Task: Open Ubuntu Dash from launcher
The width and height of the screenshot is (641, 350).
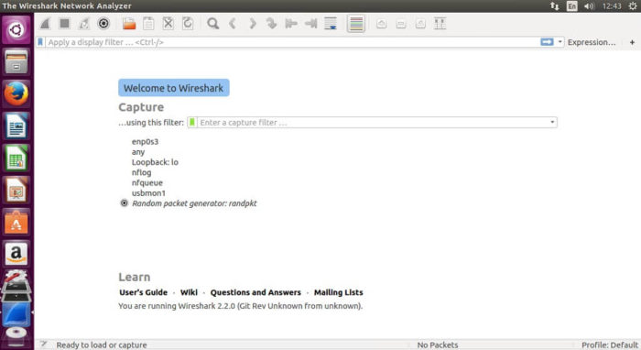Action: [16, 30]
